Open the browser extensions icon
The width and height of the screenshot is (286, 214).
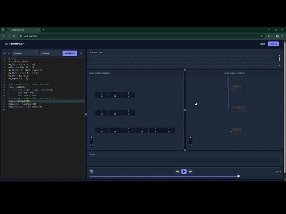pos(269,36)
